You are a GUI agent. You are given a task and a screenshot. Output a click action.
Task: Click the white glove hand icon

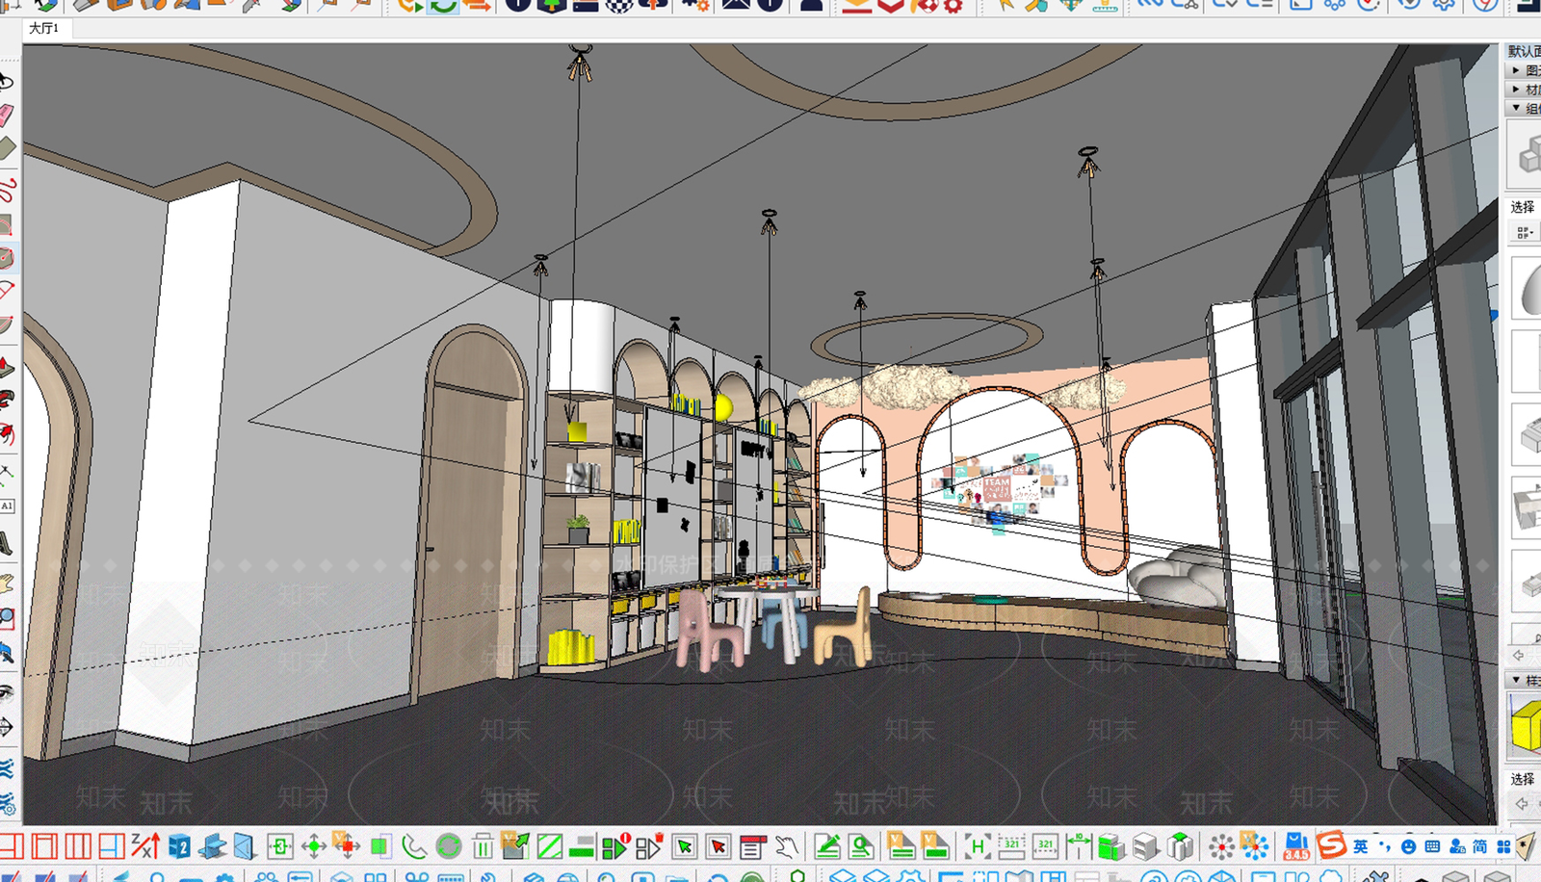coord(787,847)
